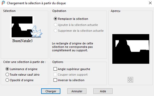Toggle the transparency checkerboard preview icon

pos(130,80)
